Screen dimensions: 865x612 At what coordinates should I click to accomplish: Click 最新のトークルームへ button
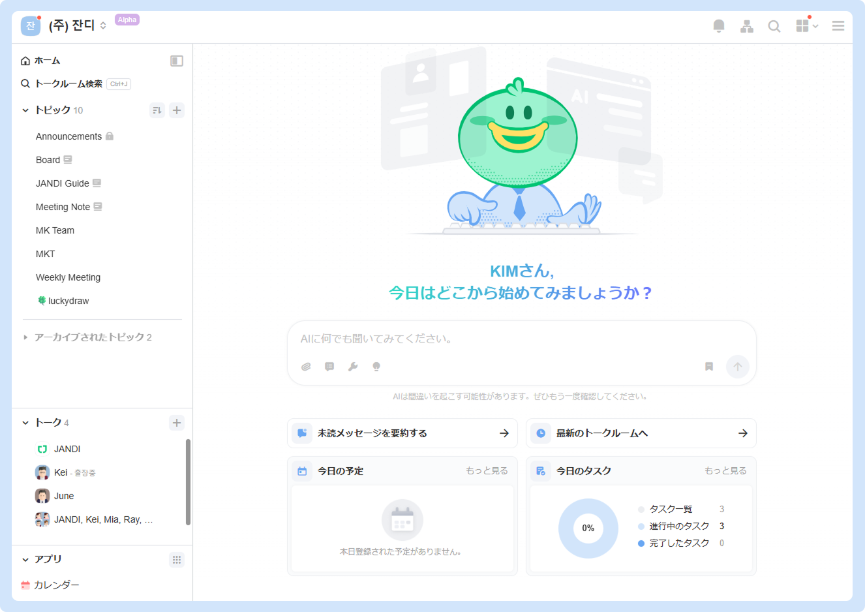point(641,433)
